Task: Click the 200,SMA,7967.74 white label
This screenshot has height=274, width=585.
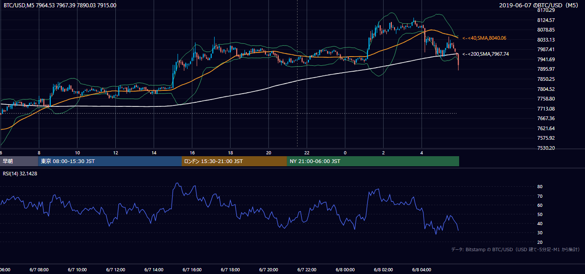Action: coord(486,54)
